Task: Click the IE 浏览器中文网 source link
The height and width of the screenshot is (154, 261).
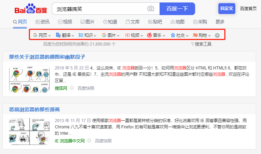Action: (x=70, y=141)
